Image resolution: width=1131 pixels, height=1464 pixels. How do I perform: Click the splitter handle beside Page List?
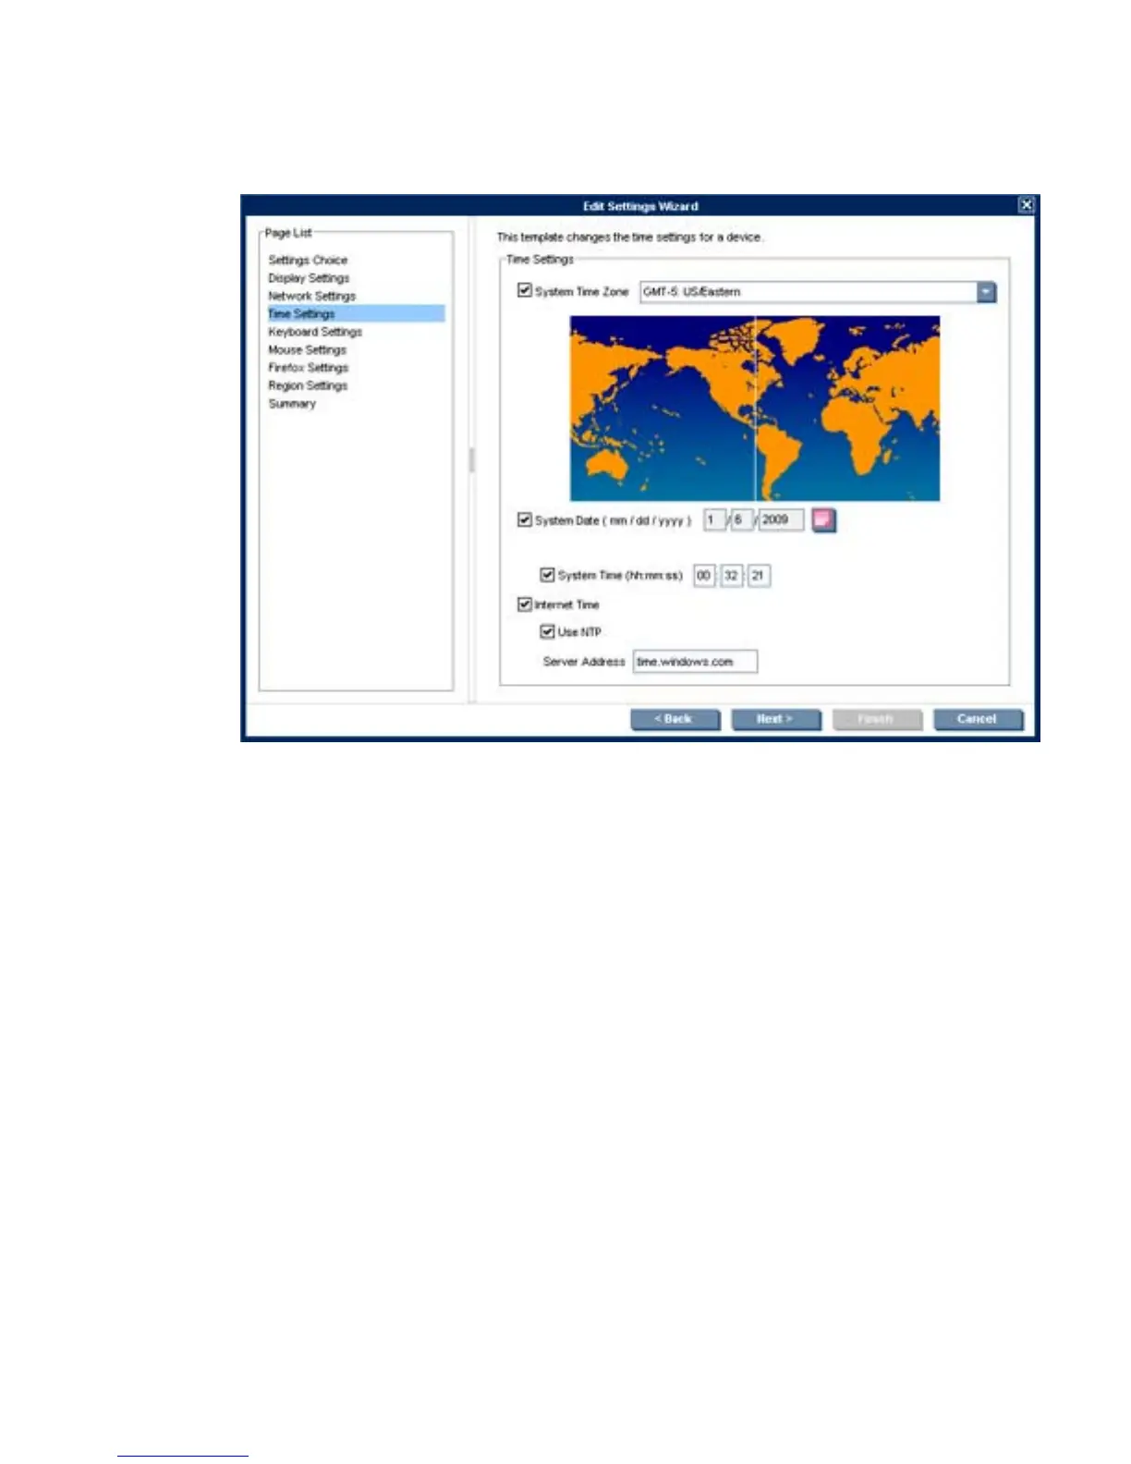point(471,460)
